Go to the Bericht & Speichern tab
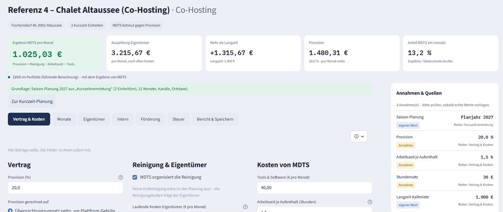 (x=215, y=119)
